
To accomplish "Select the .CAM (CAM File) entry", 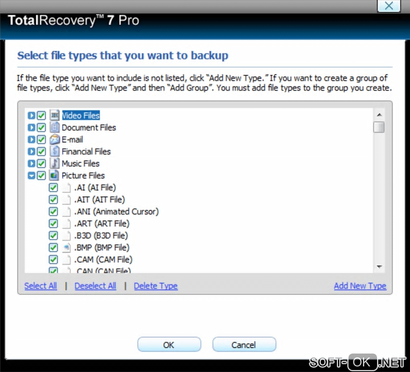I will click(x=103, y=260).
